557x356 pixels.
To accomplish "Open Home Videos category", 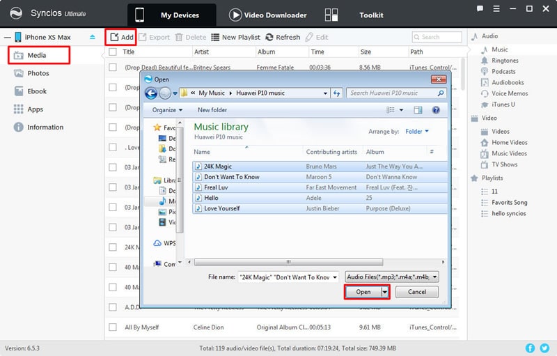I will (509, 143).
